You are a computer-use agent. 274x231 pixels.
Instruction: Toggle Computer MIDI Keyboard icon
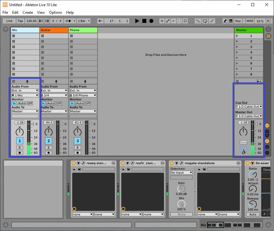coord(231,21)
